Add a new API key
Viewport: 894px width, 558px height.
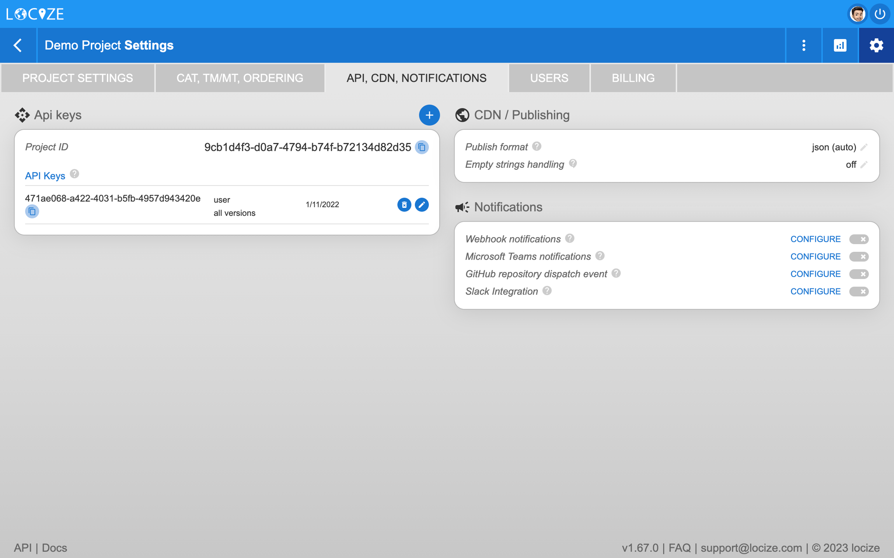click(429, 115)
